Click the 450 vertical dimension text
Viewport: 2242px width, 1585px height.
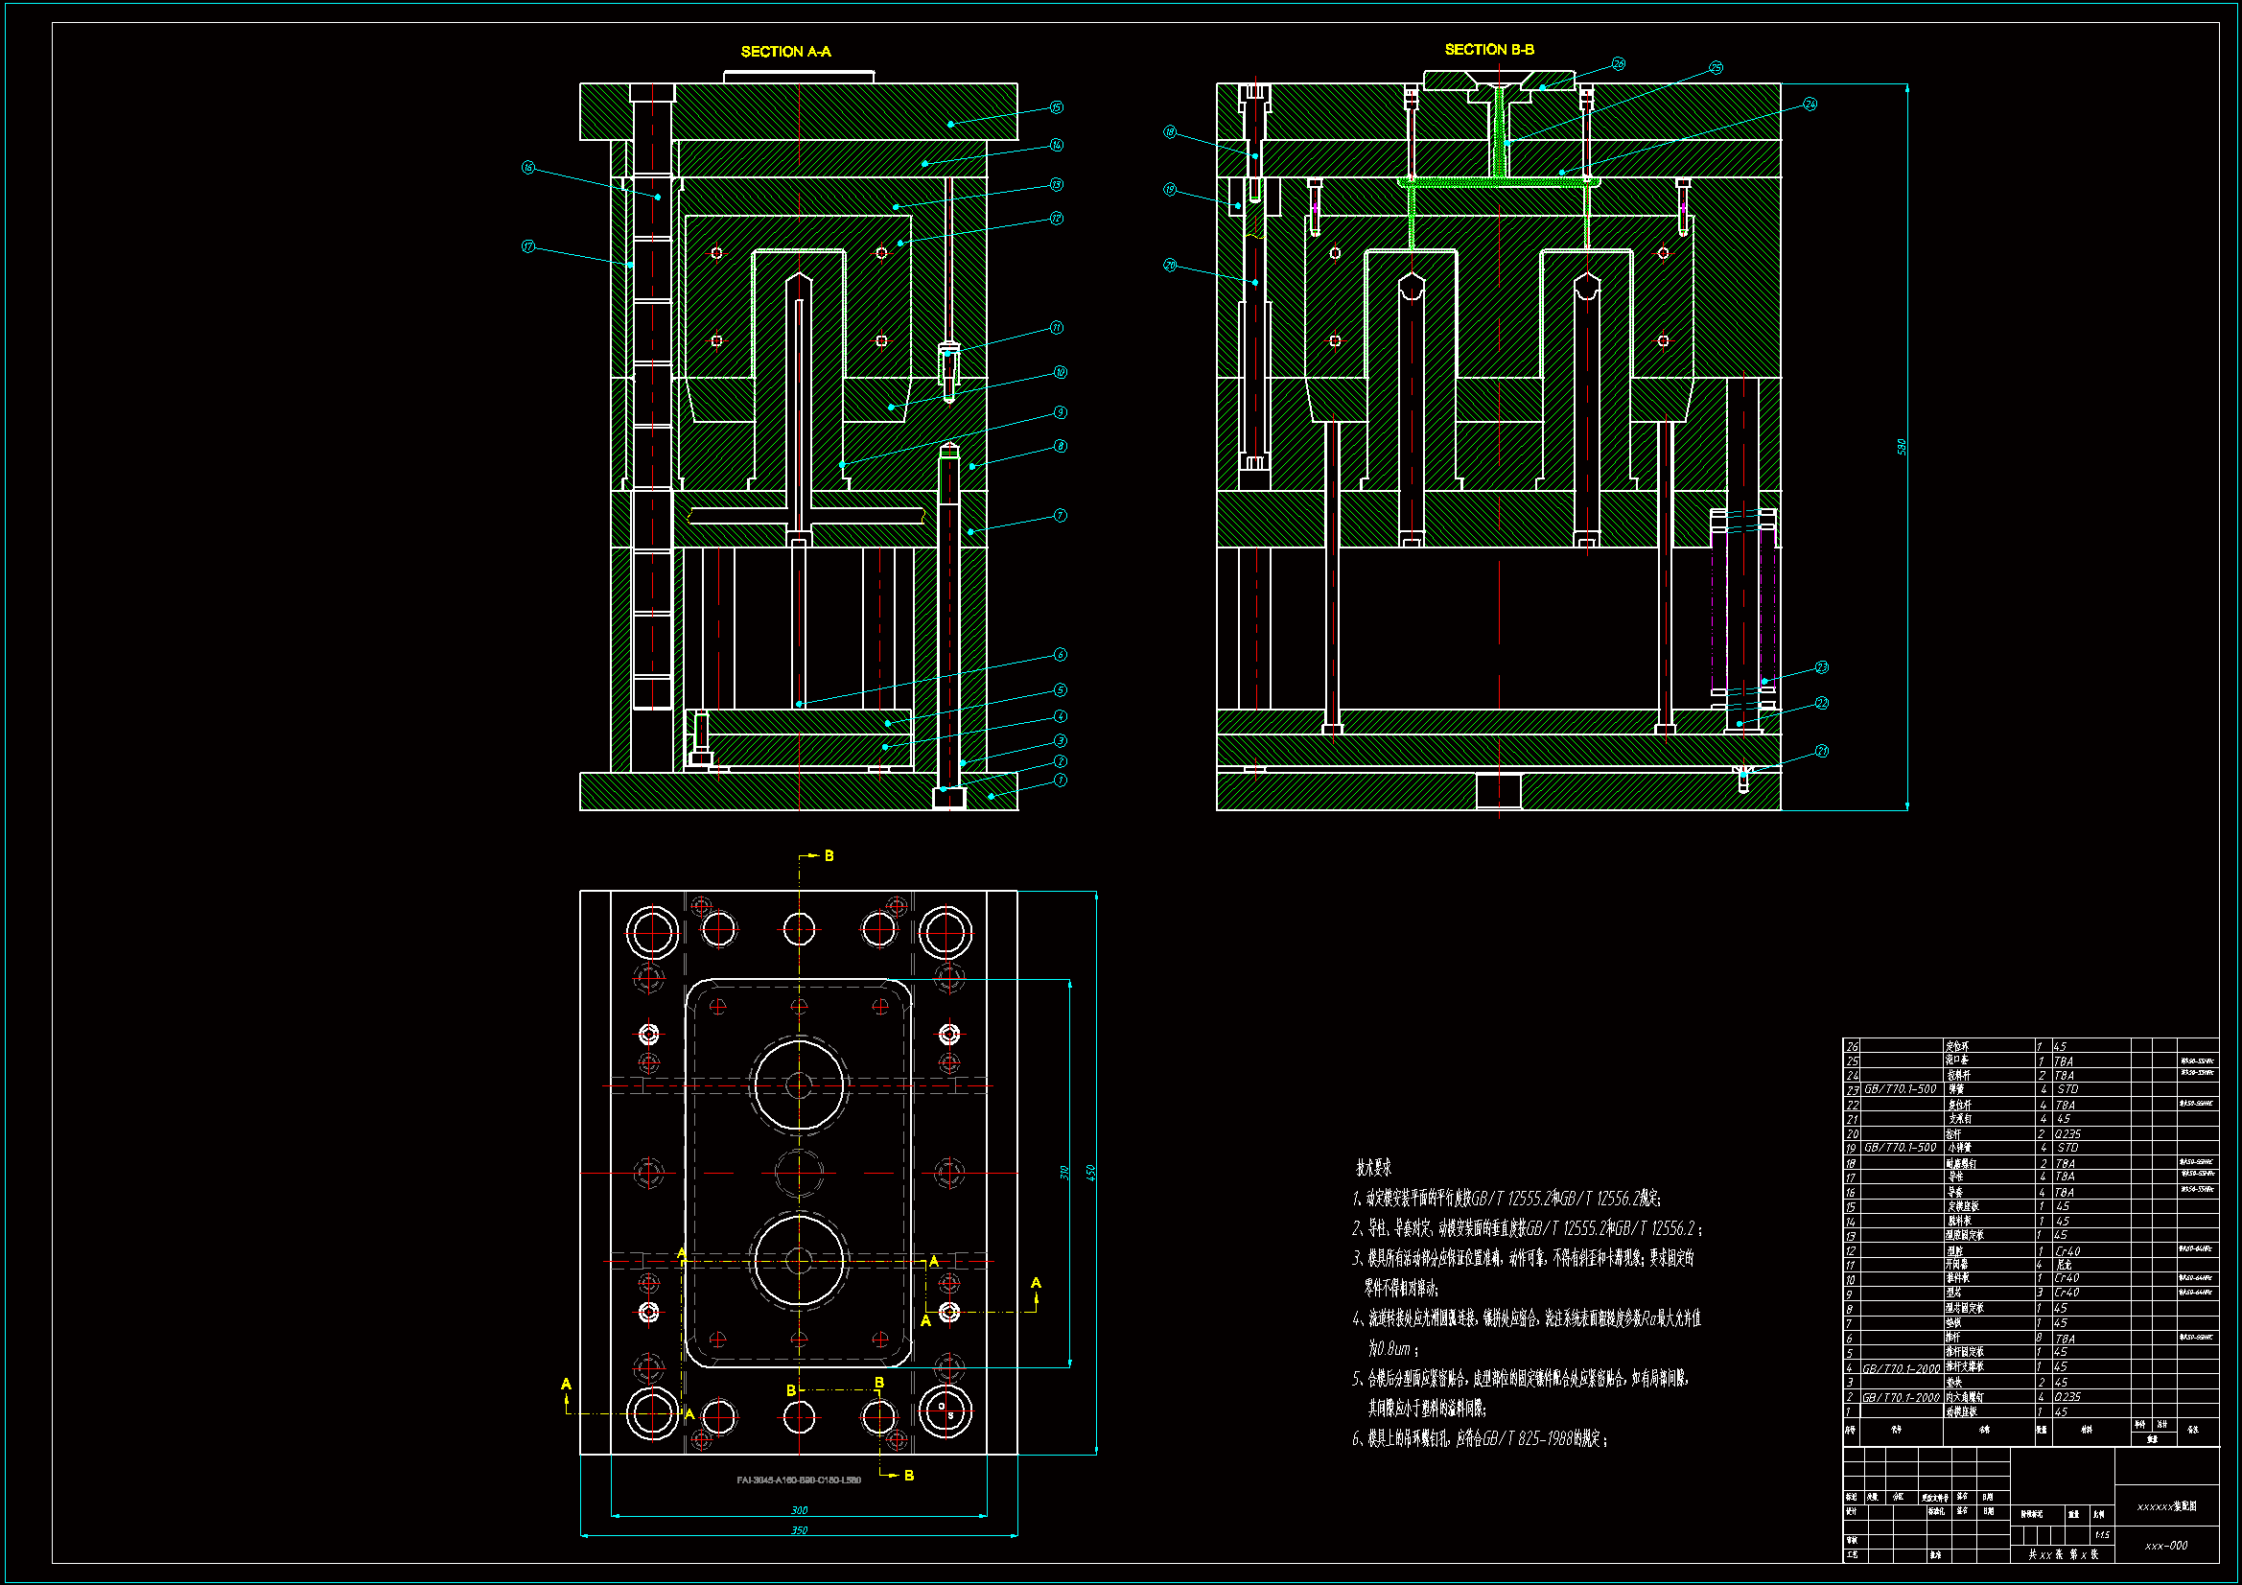click(x=1089, y=1171)
